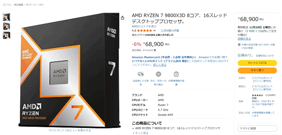Screen dimensions: 282x135
Task: Select the third product thumbnail
Action: pos(7,35)
